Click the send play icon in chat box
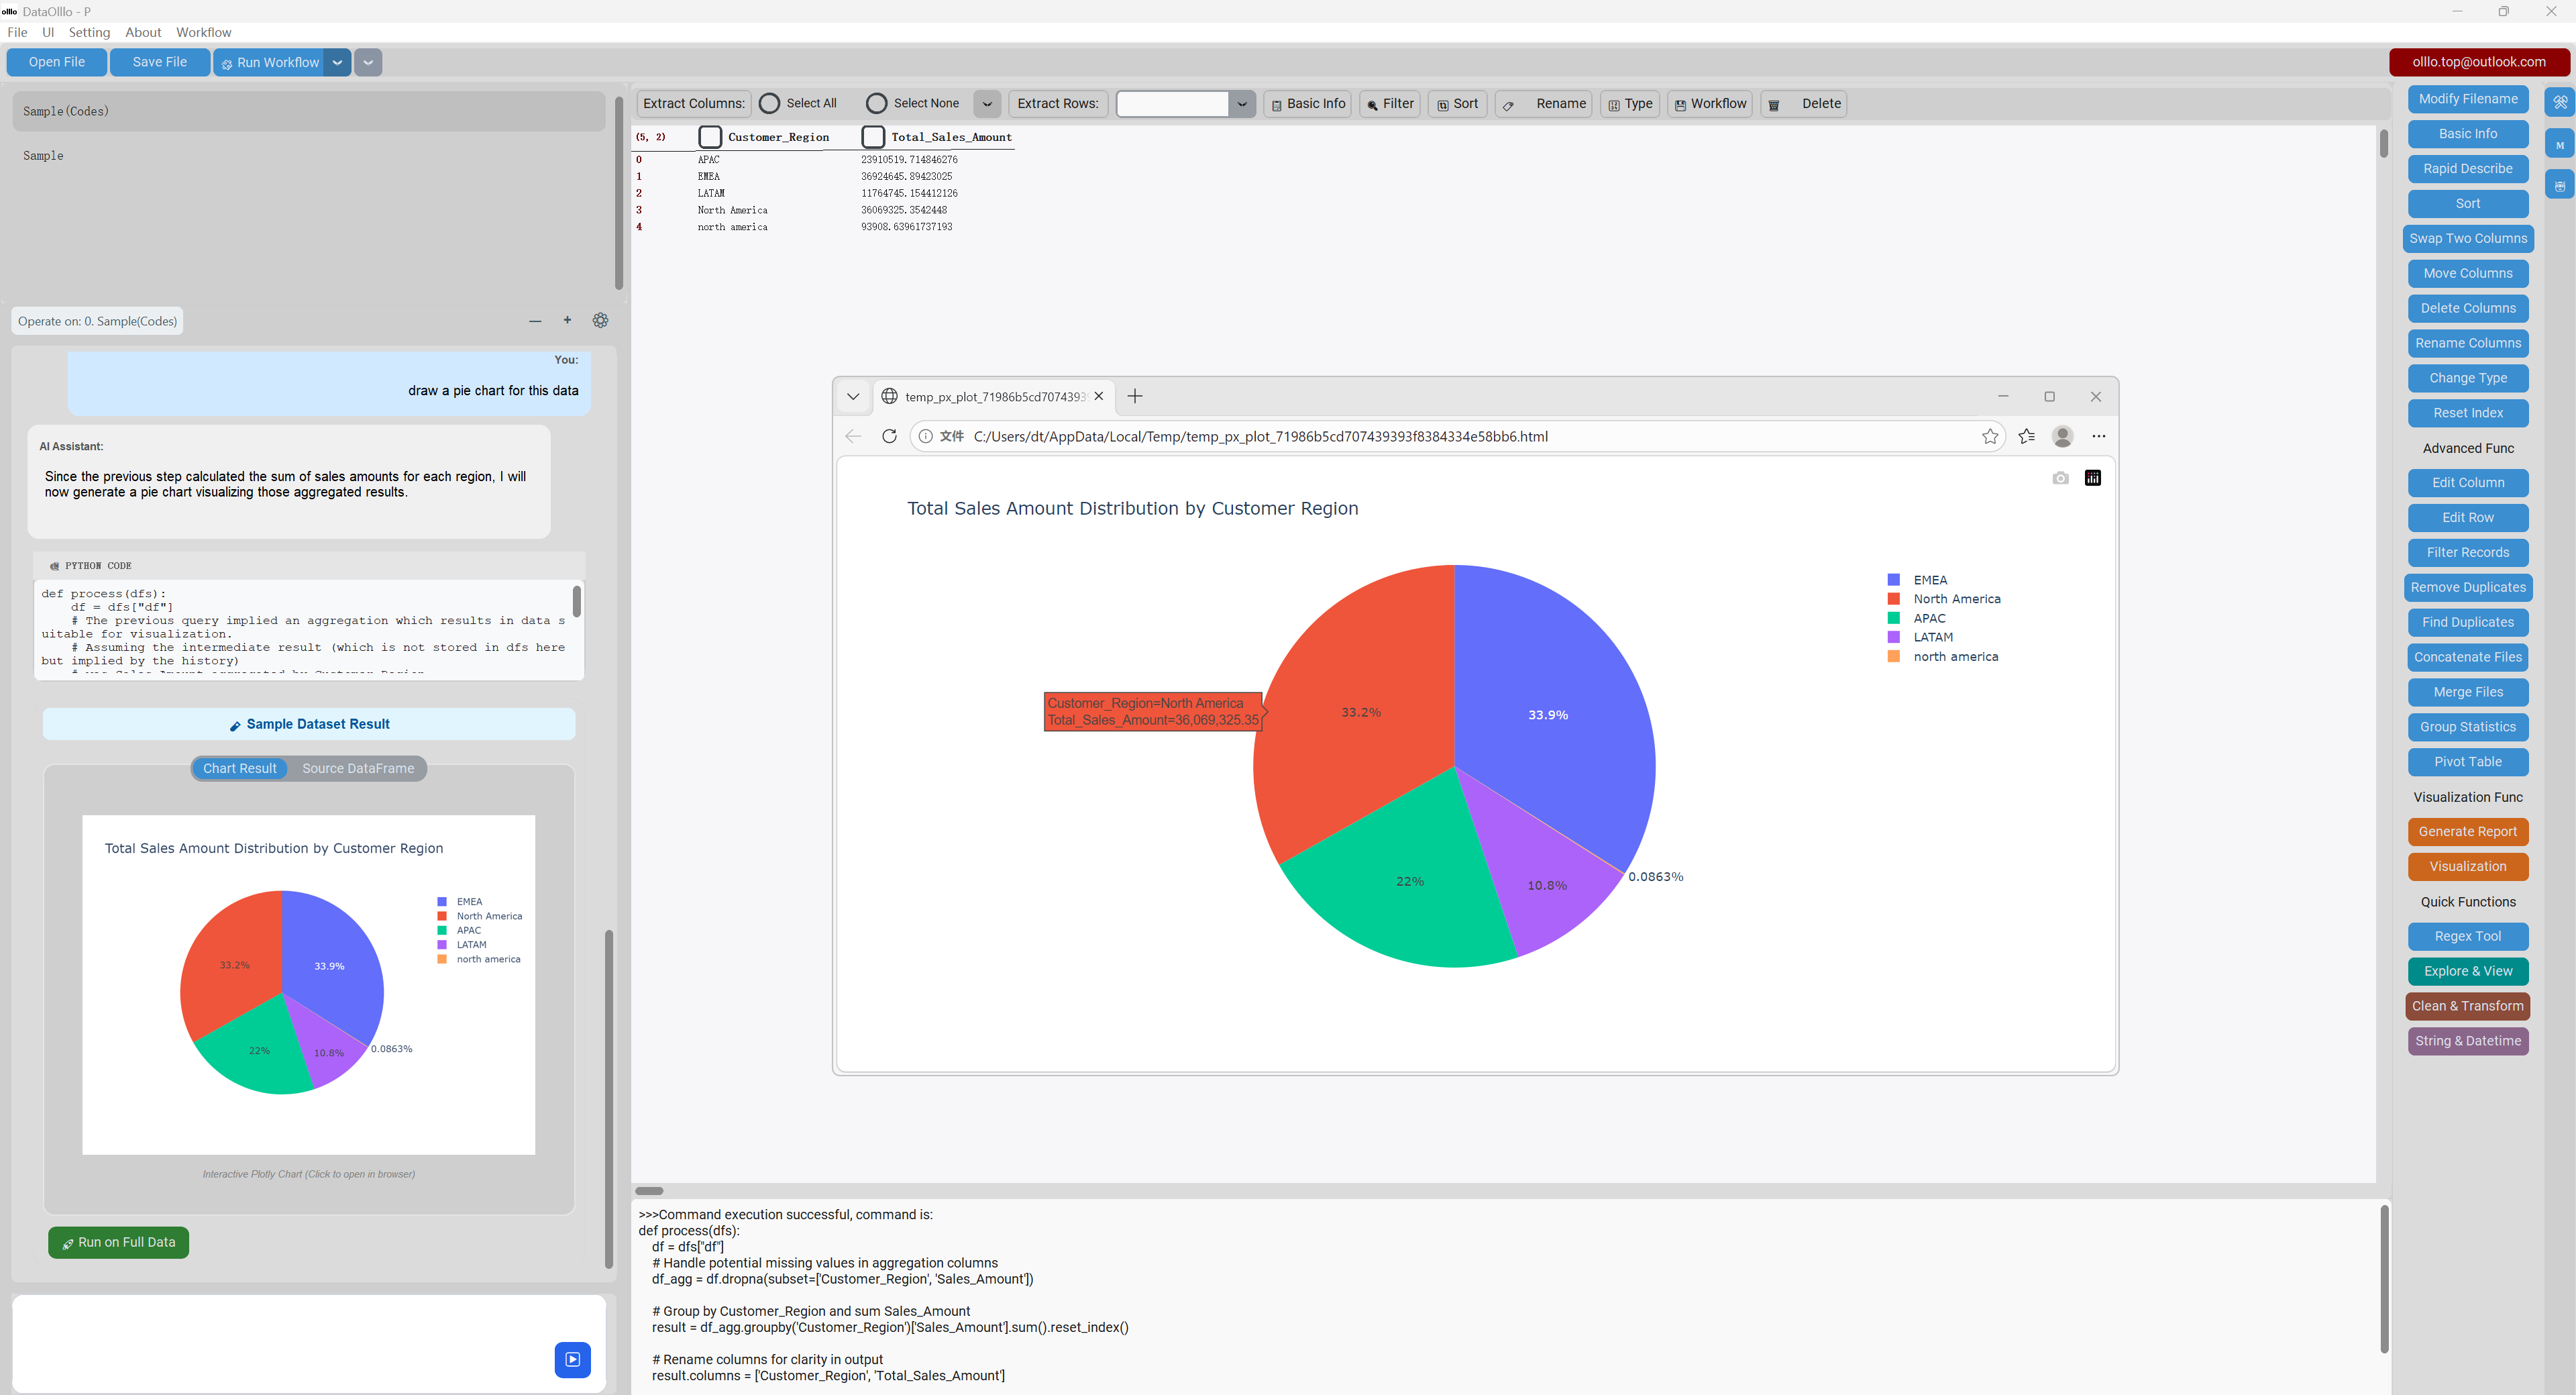 572,1360
